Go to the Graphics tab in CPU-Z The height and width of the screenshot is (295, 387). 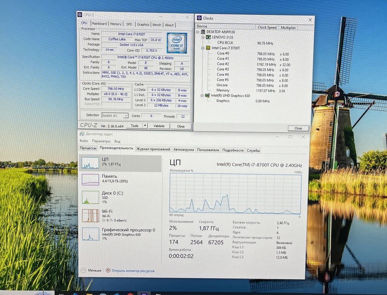click(143, 24)
